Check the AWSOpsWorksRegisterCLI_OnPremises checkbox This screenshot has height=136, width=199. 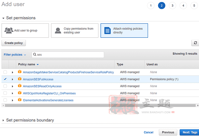tap(5, 93)
